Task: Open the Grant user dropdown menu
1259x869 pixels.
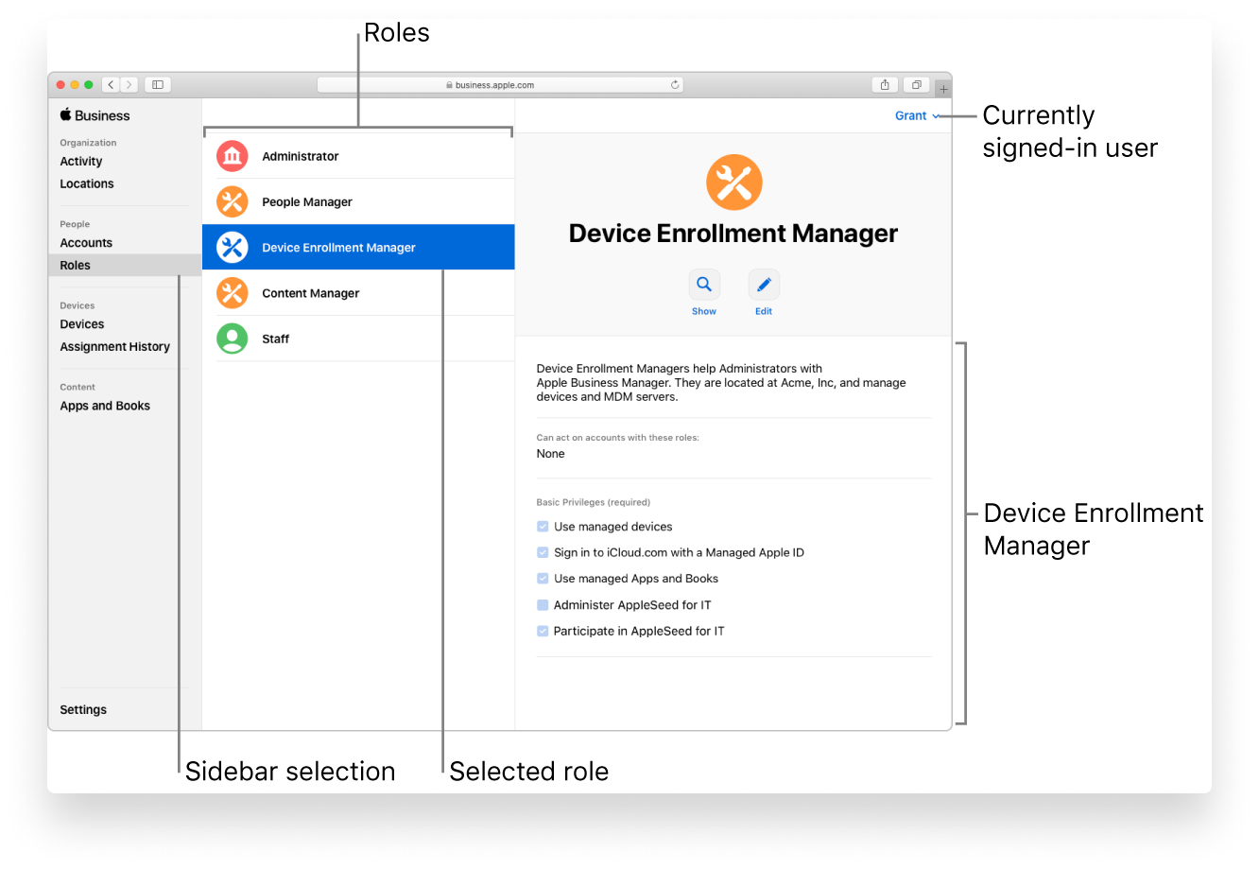Action: click(x=918, y=115)
